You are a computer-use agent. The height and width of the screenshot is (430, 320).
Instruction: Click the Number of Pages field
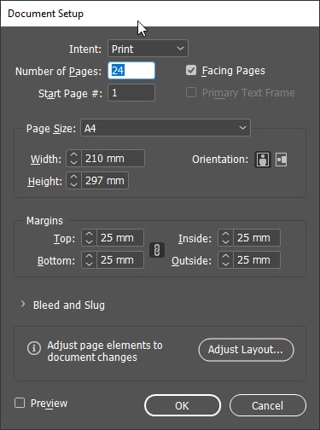point(131,71)
